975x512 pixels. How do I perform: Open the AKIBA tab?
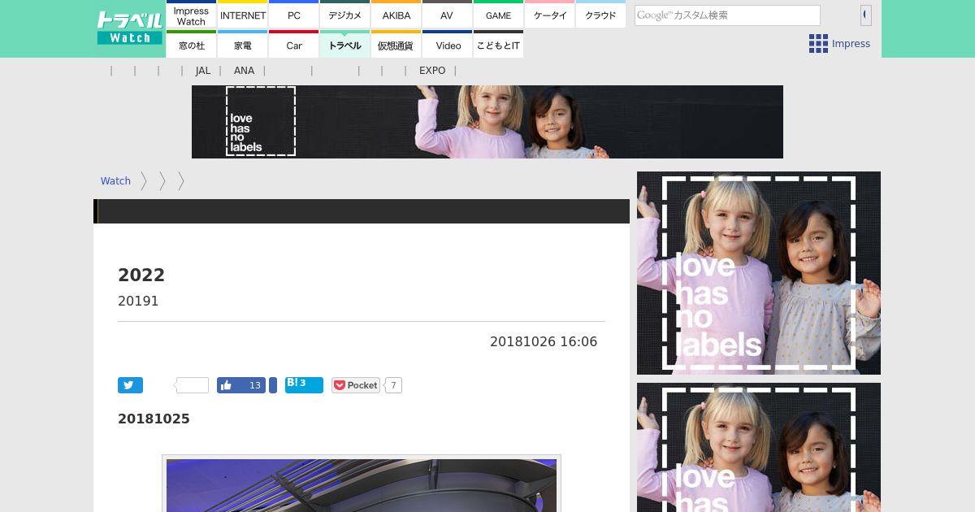pyautogui.click(x=396, y=15)
